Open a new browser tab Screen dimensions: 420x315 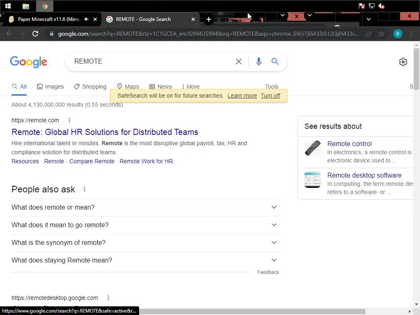(209, 19)
